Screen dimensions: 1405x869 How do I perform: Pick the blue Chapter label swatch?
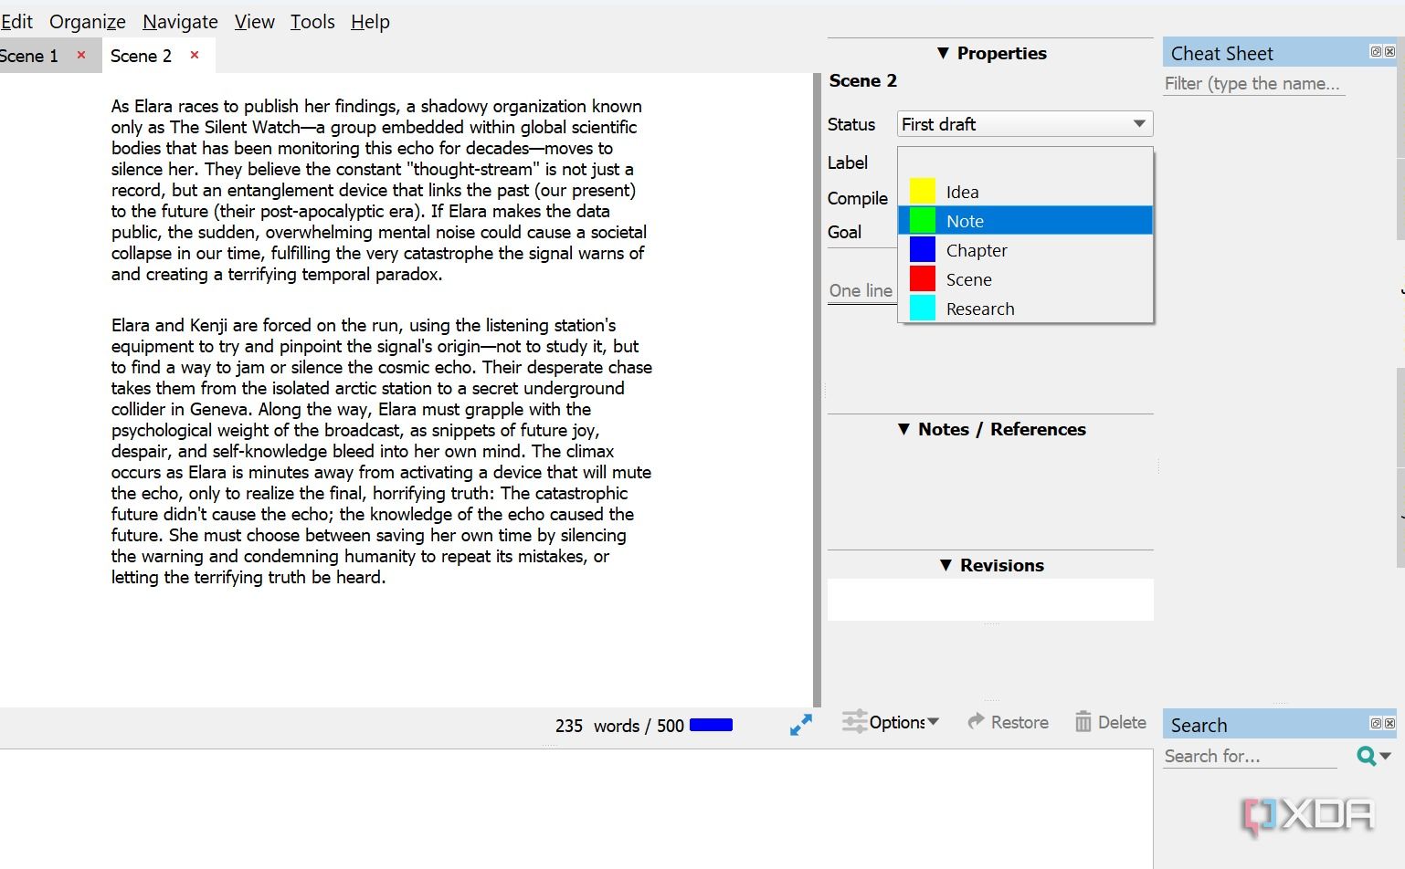(x=923, y=250)
